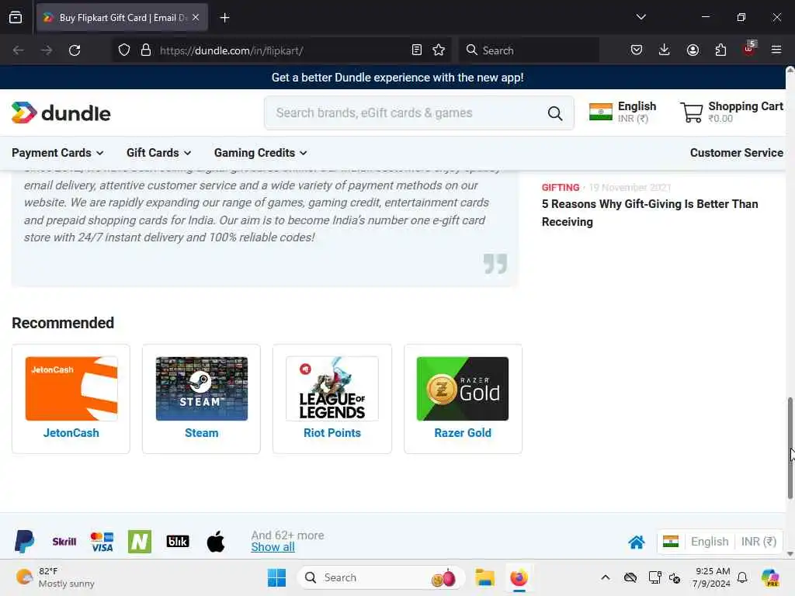795x596 pixels.
Task: Click the page vertical scrollbar thumb
Action: pyautogui.click(x=790, y=448)
